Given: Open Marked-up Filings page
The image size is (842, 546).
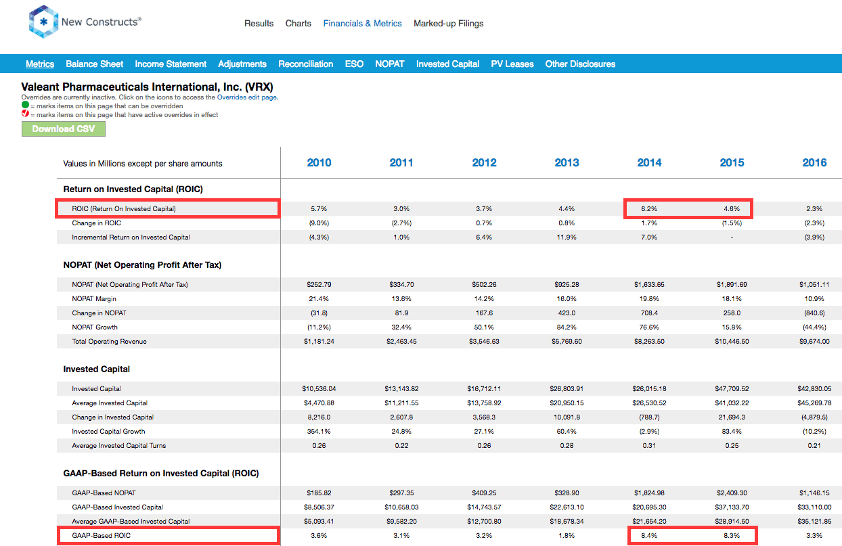Looking at the screenshot, I should coord(449,23).
